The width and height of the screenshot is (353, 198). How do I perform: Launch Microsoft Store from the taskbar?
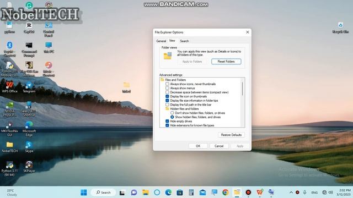tap(180, 193)
